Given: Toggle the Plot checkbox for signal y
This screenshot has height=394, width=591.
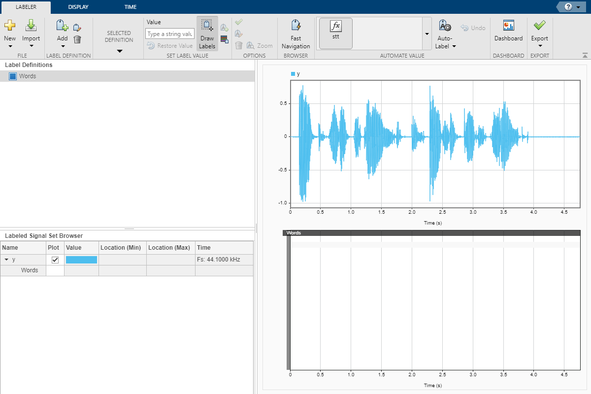Looking at the screenshot, I should [55, 260].
